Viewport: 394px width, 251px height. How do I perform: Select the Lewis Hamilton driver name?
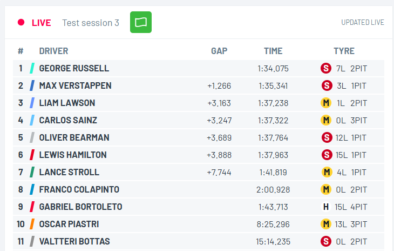73,155
